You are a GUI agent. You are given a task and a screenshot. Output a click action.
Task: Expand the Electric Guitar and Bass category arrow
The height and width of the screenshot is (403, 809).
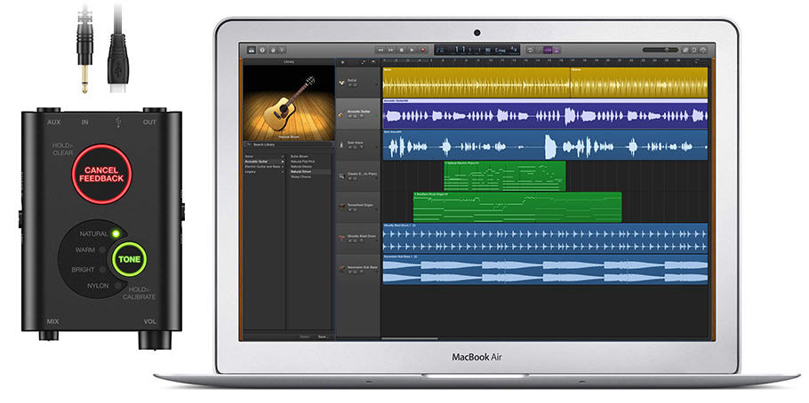283,167
